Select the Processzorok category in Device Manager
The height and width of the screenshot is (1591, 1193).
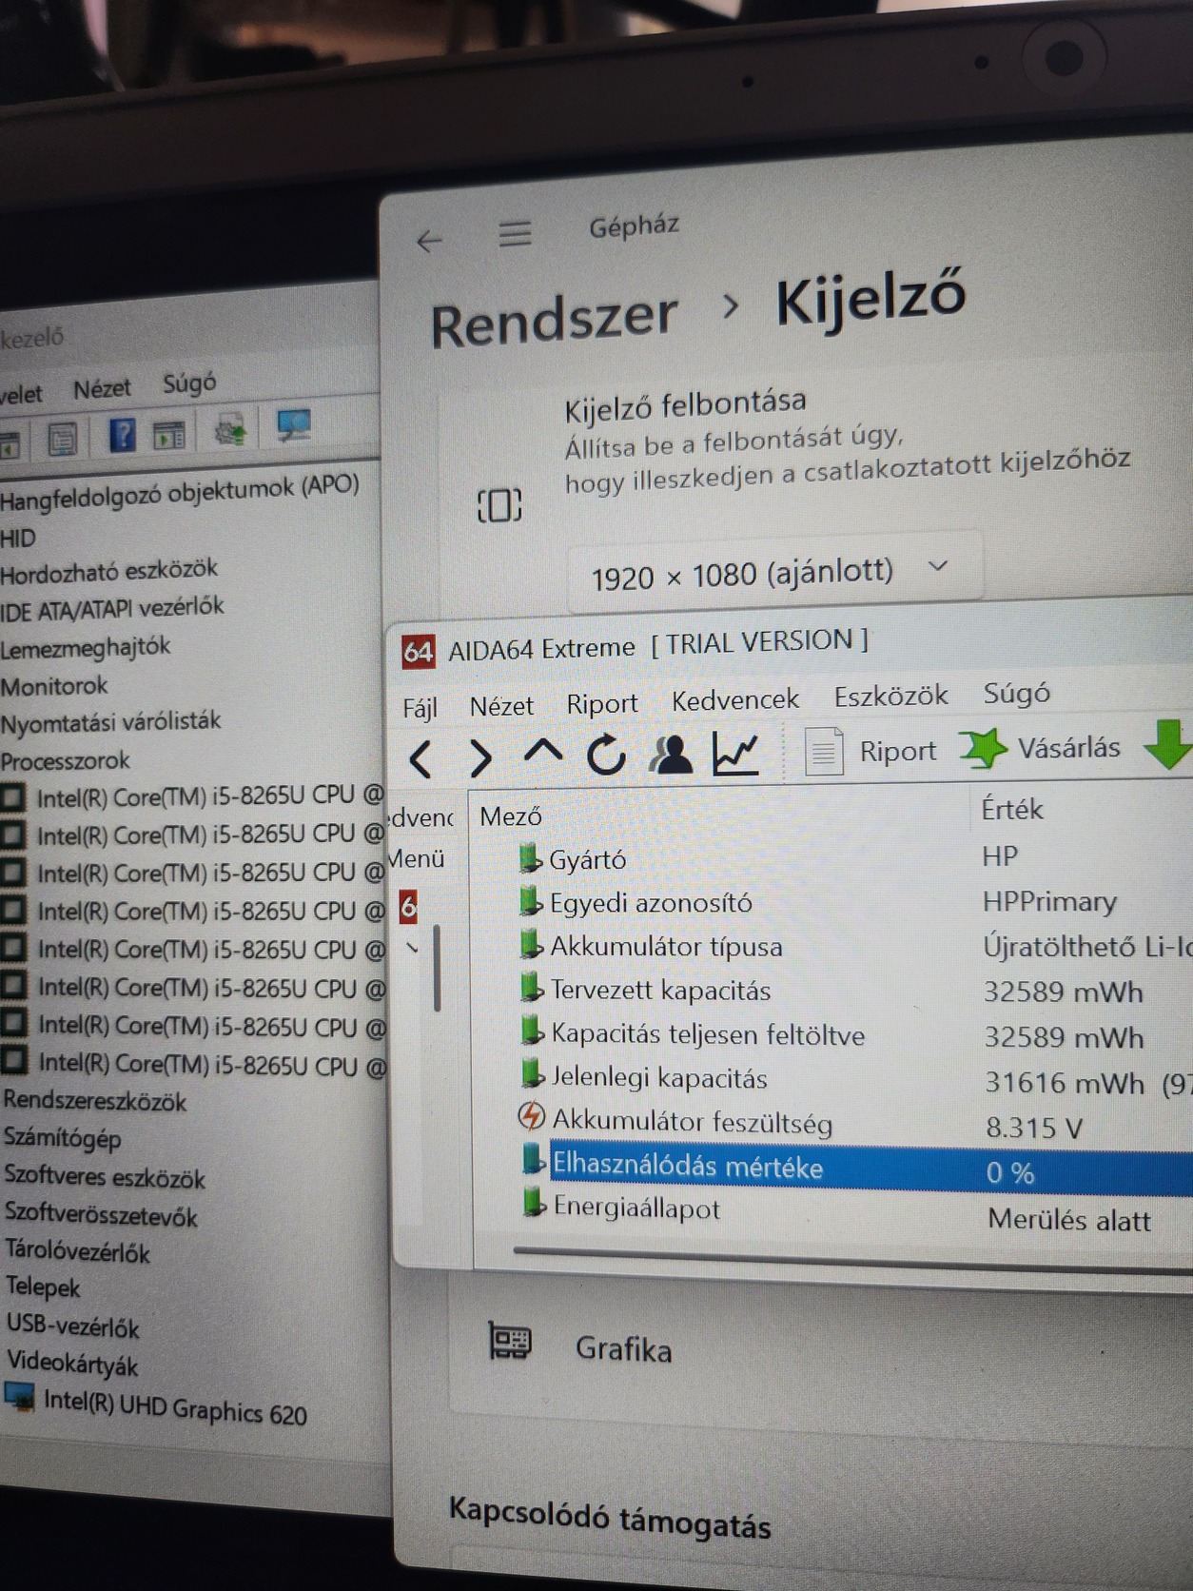click(66, 760)
